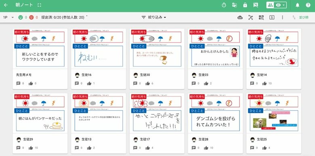Image resolution: width=315 pixels, height=156 pixels.
Task: Like 生徒28's card
Action: (206, 148)
